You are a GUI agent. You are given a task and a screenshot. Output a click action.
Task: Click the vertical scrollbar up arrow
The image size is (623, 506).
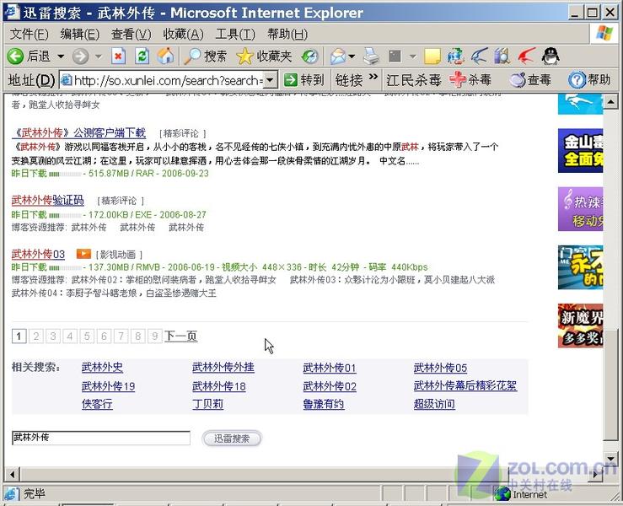click(x=610, y=102)
